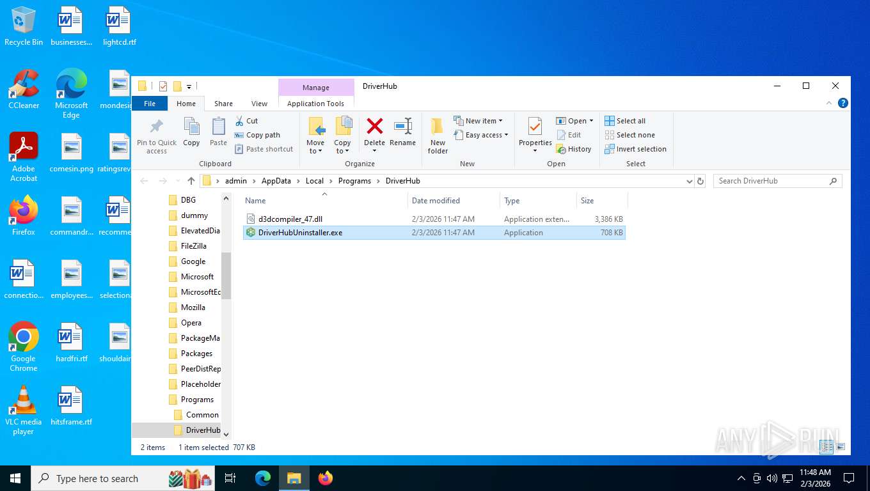Click the AppData breadcrumb in address bar
Screen dimensions: 870x491
pos(276,181)
